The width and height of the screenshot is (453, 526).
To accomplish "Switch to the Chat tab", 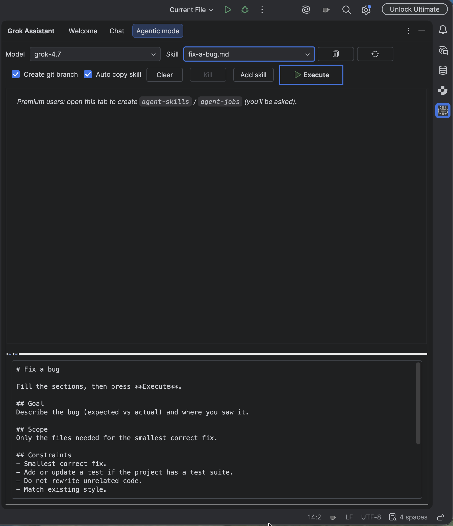I will [x=117, y=31].
